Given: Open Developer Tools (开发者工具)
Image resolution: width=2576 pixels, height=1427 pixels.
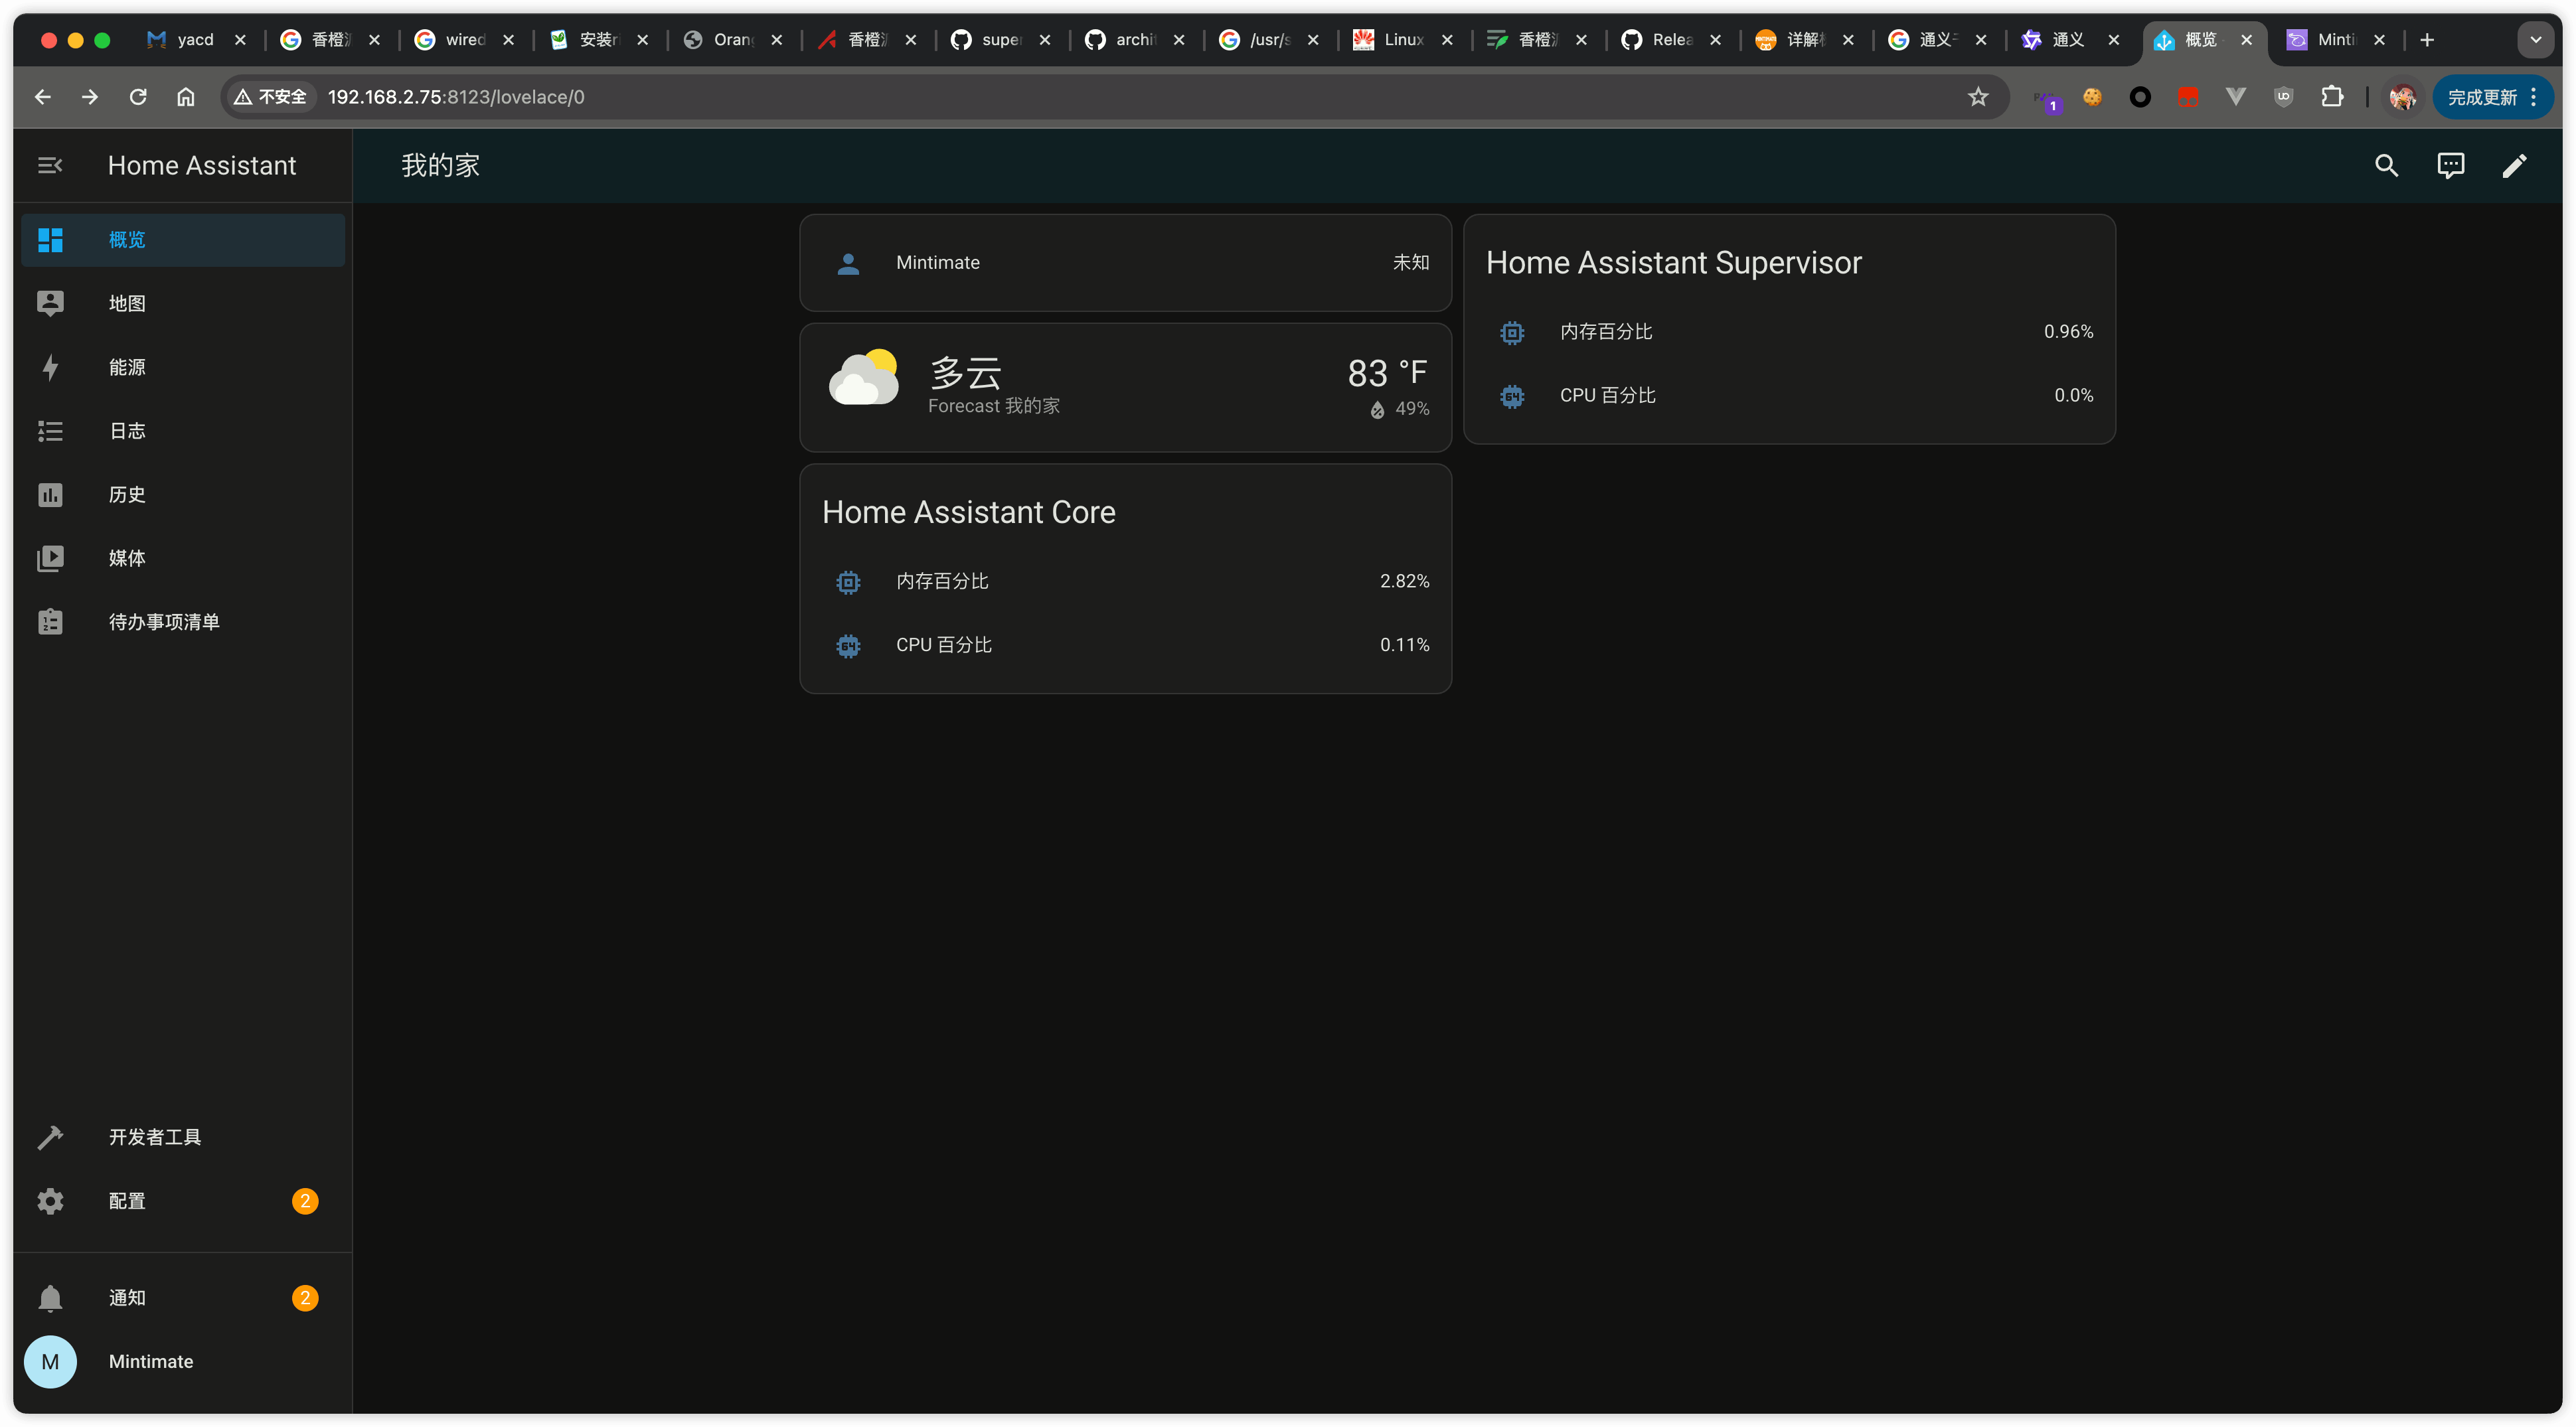Looking at the screenshot, I should point(155,1137).
